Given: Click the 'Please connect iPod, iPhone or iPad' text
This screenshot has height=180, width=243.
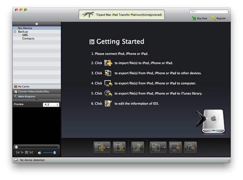Looking at the screenshot, I should (121, 54).
